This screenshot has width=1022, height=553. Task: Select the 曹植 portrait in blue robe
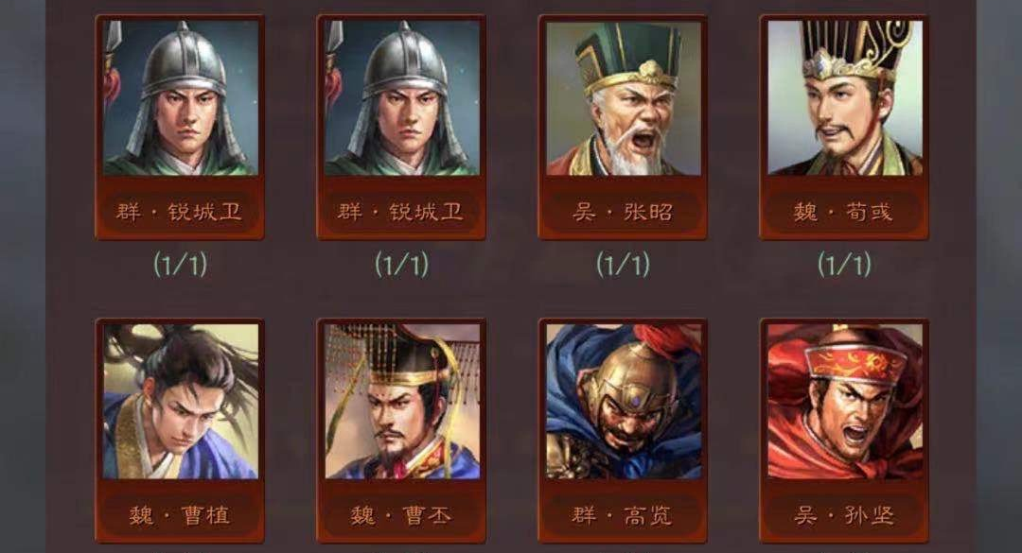(x=181, y=402)
